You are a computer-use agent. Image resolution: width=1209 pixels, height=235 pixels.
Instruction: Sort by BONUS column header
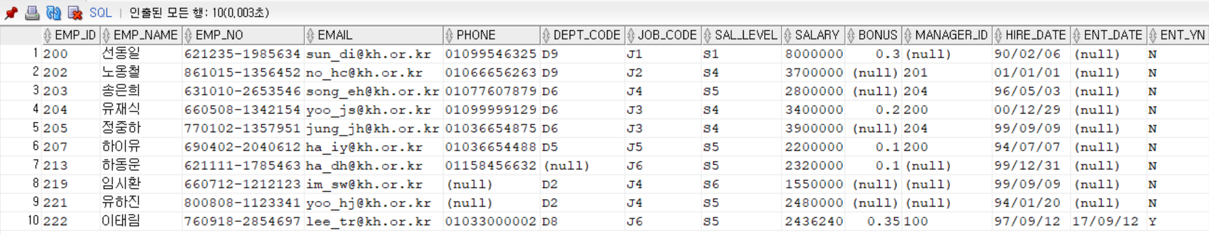tap(873, 35)
